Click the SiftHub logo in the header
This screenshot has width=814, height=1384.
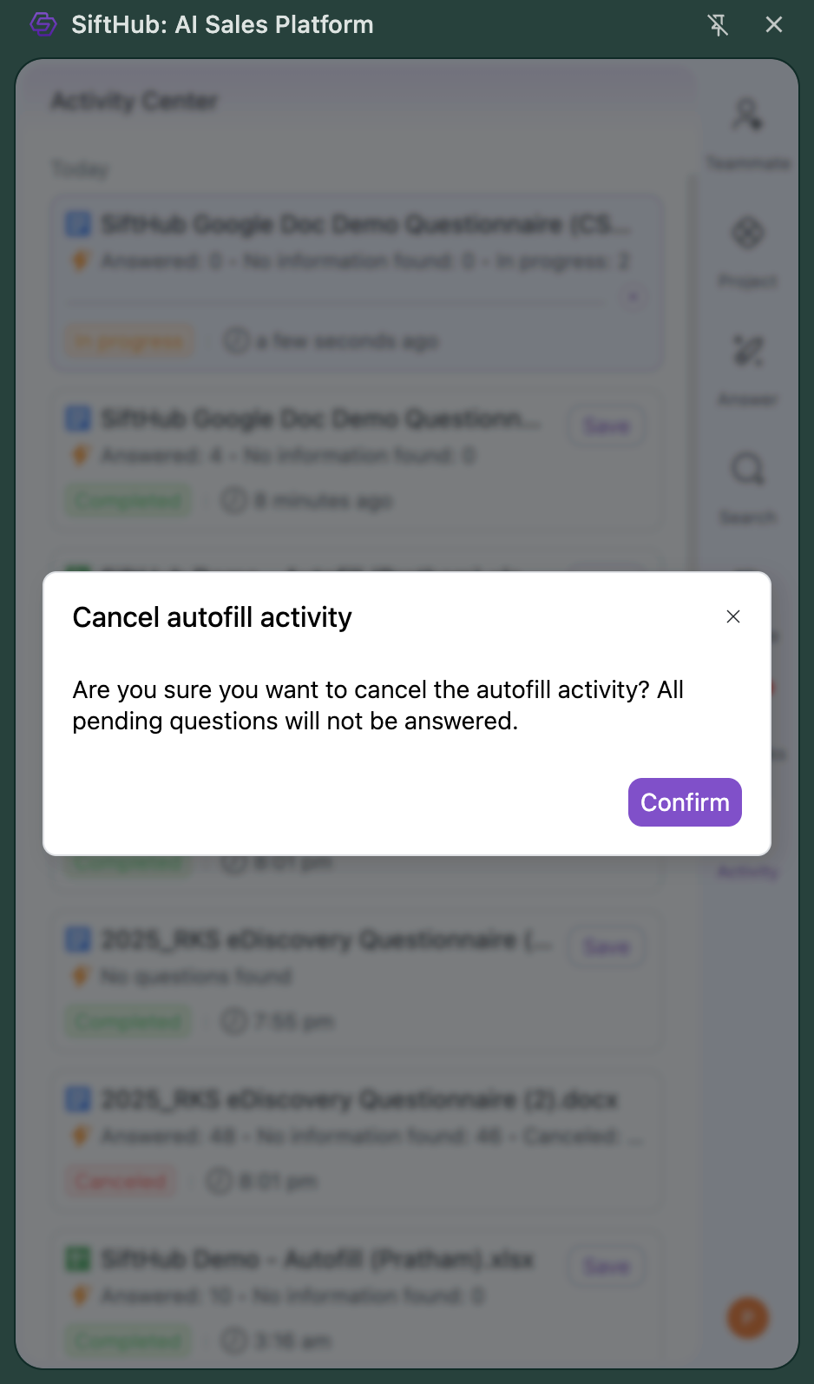point(43,24)
